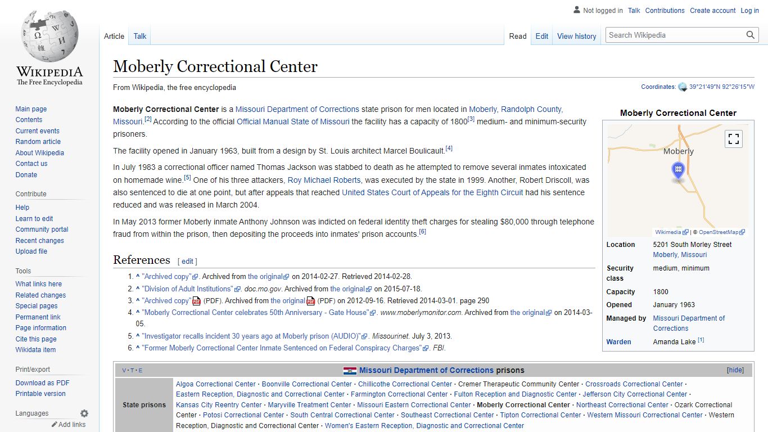Click Cite this page link

[x=36, y=339]
